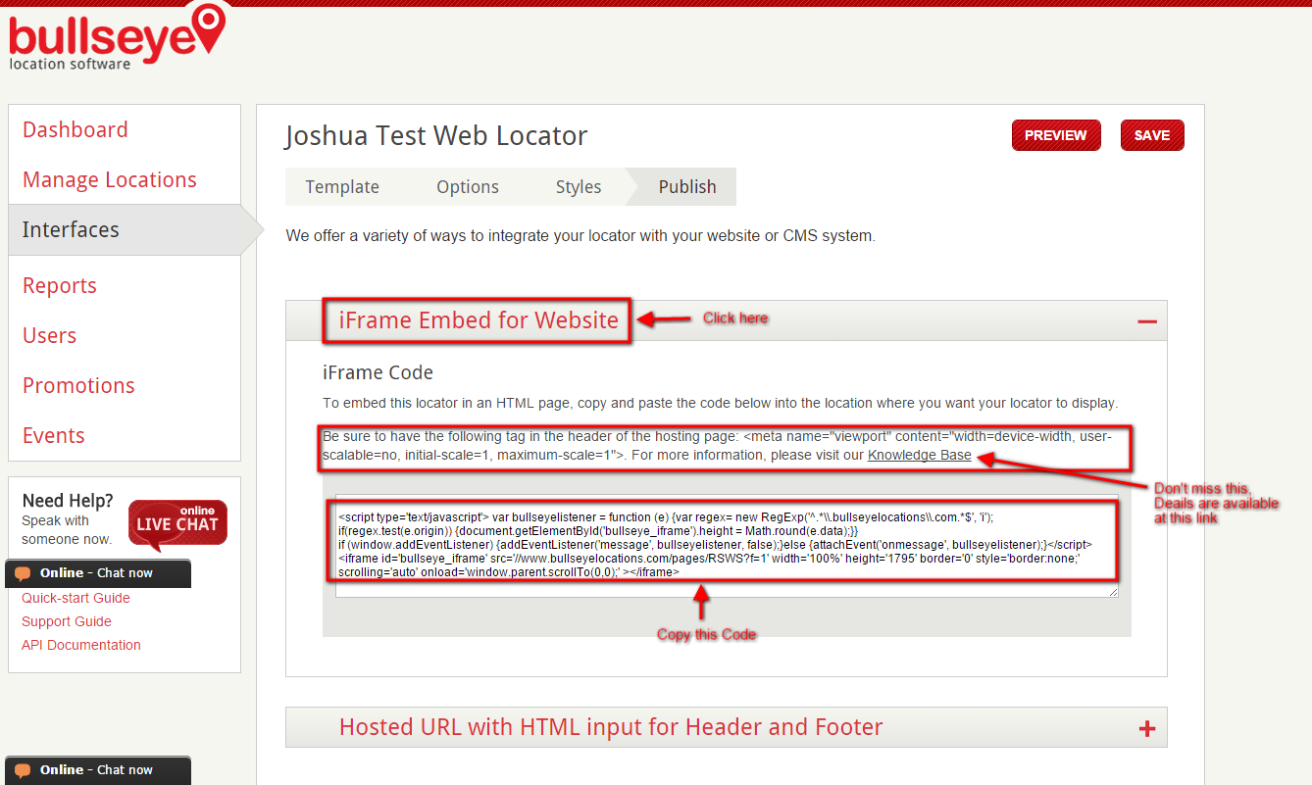The width and height of the screenshot is (1312, 785).
Task: Open the API Documentation link
Action: coord(81,645)
